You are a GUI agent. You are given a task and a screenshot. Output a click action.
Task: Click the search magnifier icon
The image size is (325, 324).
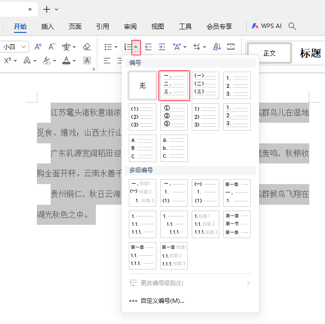(292, 27)
